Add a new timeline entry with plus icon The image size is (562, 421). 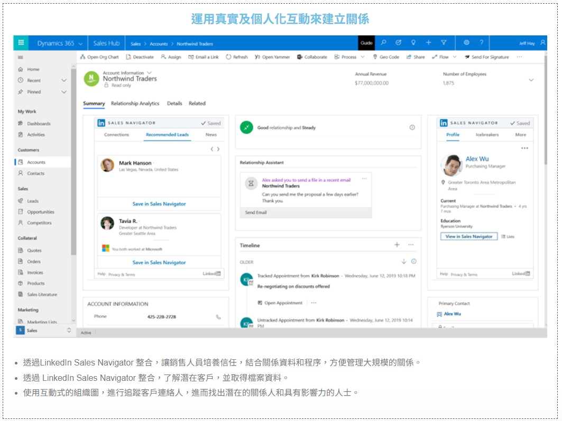[x=397, y=245]
